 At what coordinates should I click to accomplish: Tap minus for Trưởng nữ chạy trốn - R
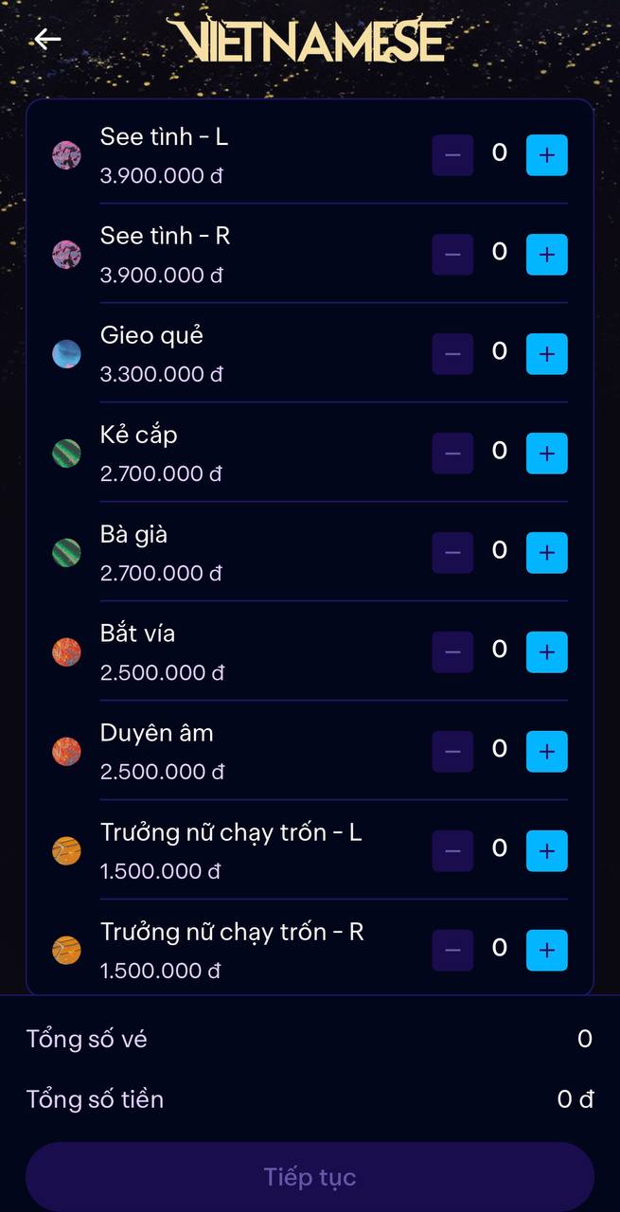tap(452, 951)
